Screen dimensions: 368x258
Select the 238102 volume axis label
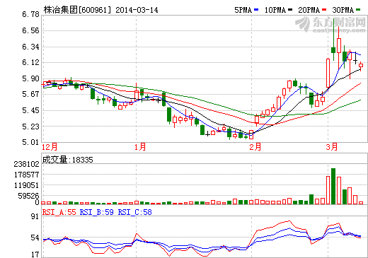pyautogui.click(x=27, y=164)
